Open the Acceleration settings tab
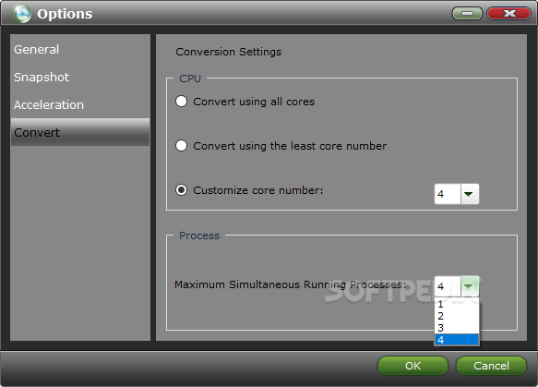Screen dimensions: 538x387 [80, 104]
